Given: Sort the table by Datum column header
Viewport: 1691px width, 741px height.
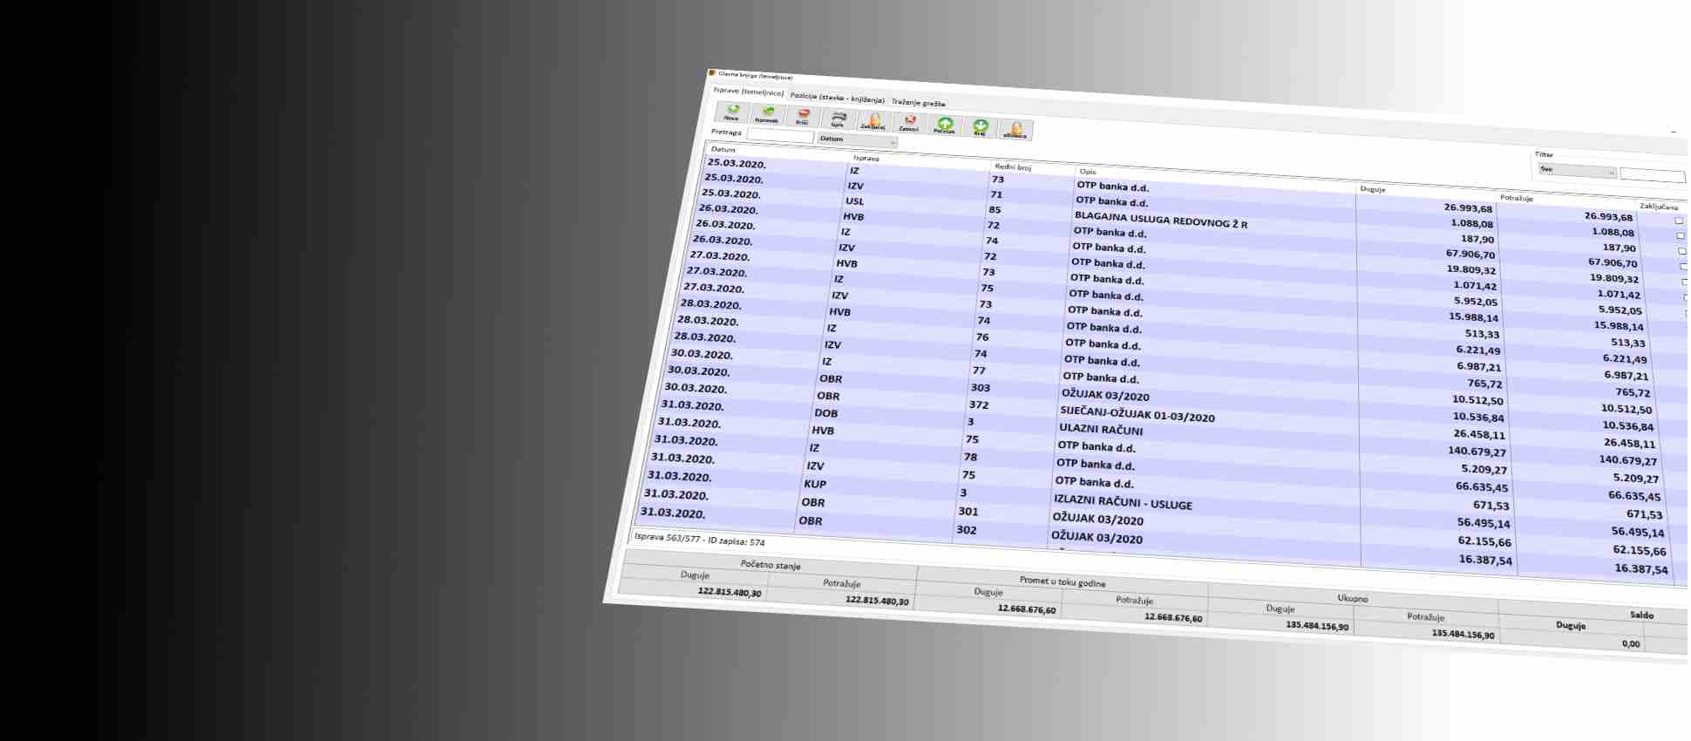Looking at the screenshot, I should pyautogui.click(x=723, y=150).
